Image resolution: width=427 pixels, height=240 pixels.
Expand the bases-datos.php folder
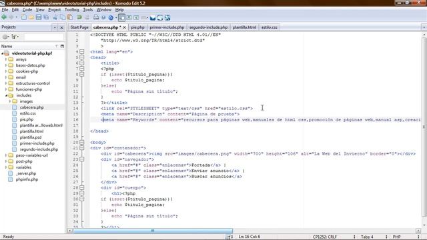click(6, 65)
